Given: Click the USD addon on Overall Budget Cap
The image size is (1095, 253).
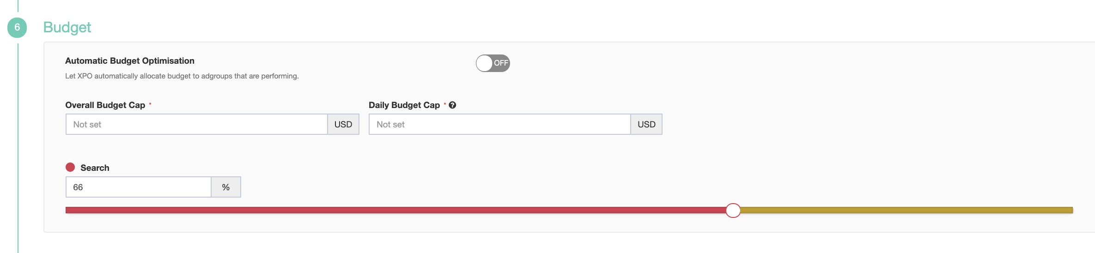Looking at the screenshot, I should coord(343,125).
